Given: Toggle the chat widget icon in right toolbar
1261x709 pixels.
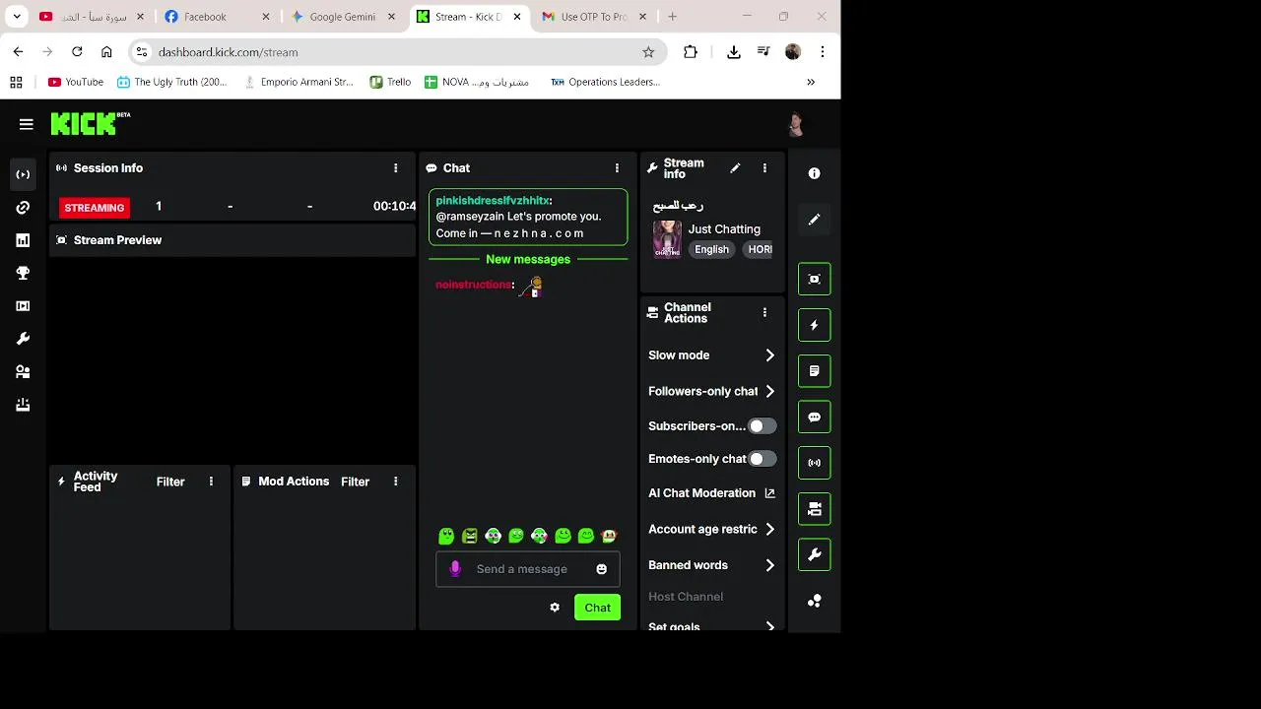Looking at the screenshot, I should [814, 417].
